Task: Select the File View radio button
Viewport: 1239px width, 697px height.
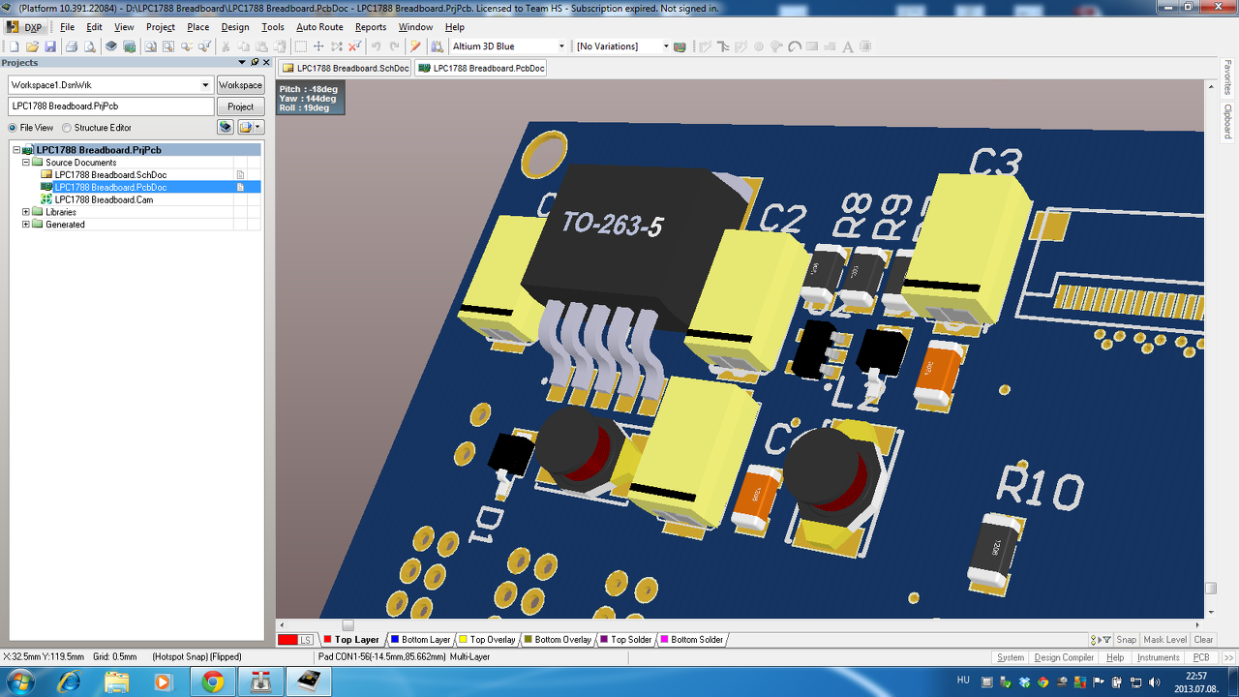Action: click(x=13, y=128)
